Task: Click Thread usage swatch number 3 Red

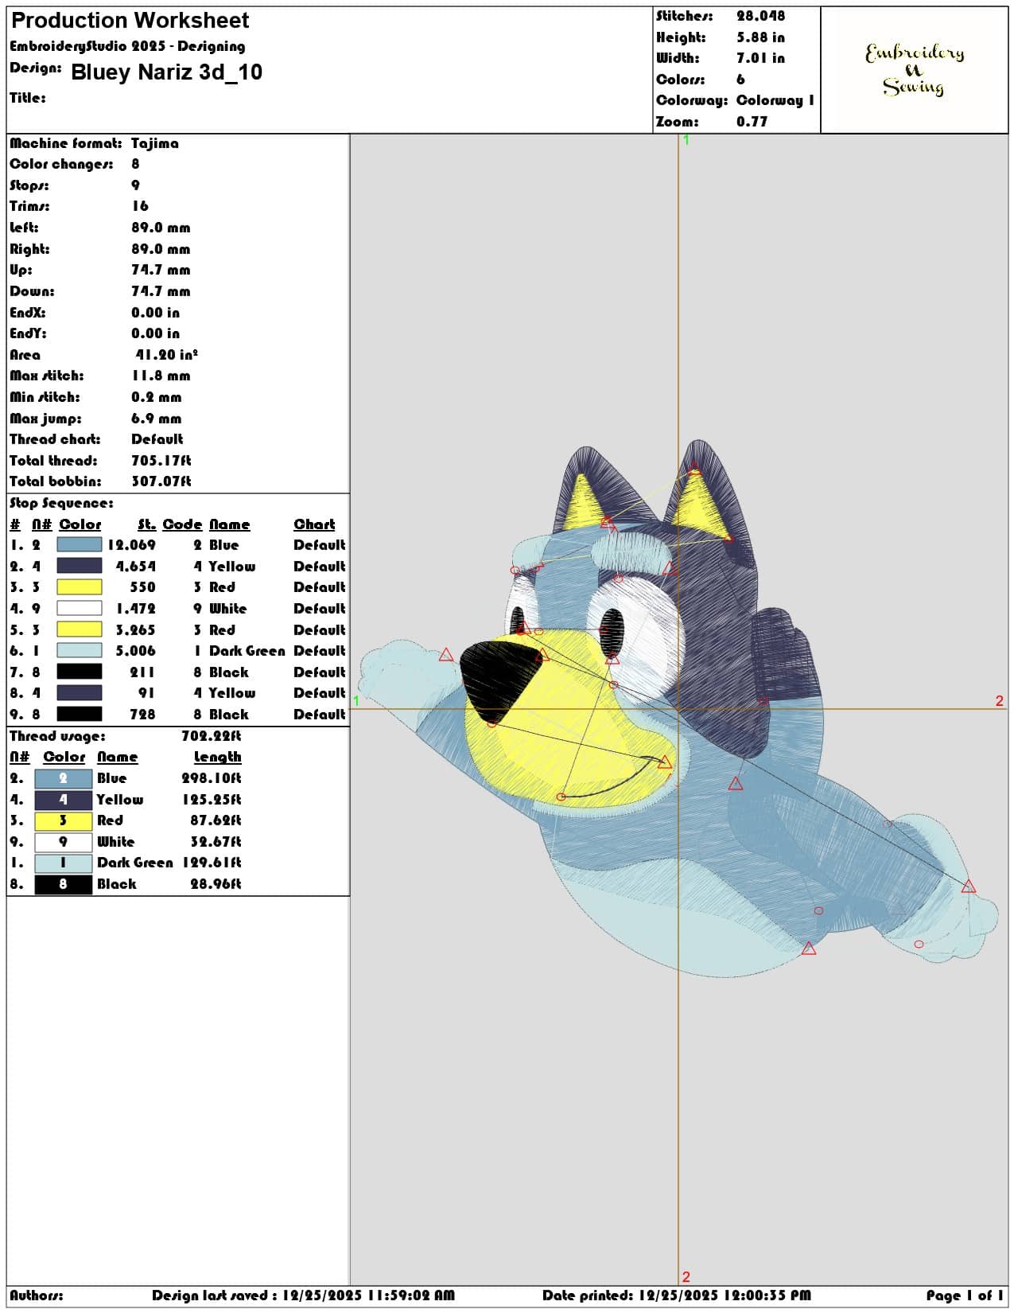Action: click(x=64, y=820)
